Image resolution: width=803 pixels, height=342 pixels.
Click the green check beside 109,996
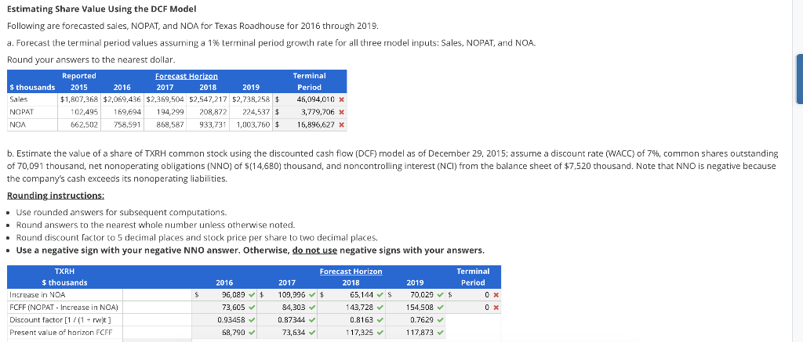[x=312, y=294]
